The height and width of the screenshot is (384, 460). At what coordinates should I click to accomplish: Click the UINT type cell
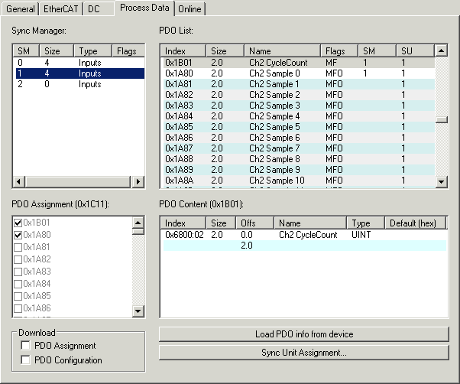[x=361, y=235]
